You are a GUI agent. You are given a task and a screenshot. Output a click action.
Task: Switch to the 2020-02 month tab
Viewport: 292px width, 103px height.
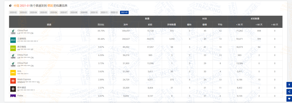point(13,12)
